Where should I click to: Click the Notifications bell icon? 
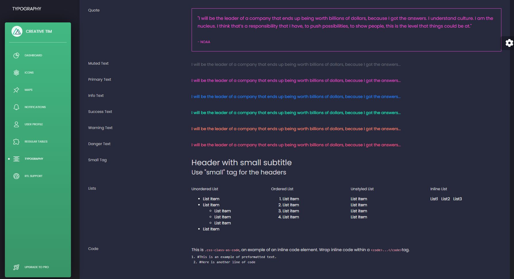[16, 107]
